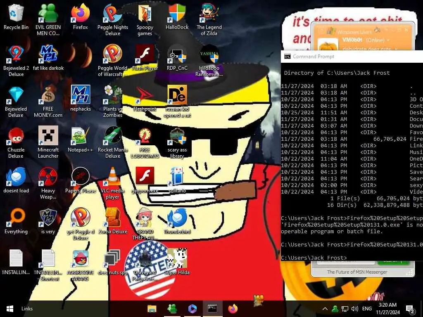Viewport: 423px width, 317px height.
Task: Launch the HalloDock shortcut
Action: tap(177, 17)
